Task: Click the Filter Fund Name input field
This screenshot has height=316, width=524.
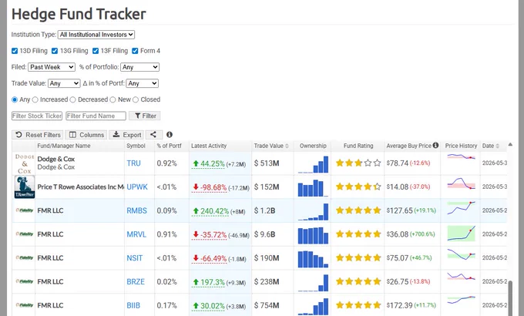Action: pyautogui.click(x=96, y=116)
